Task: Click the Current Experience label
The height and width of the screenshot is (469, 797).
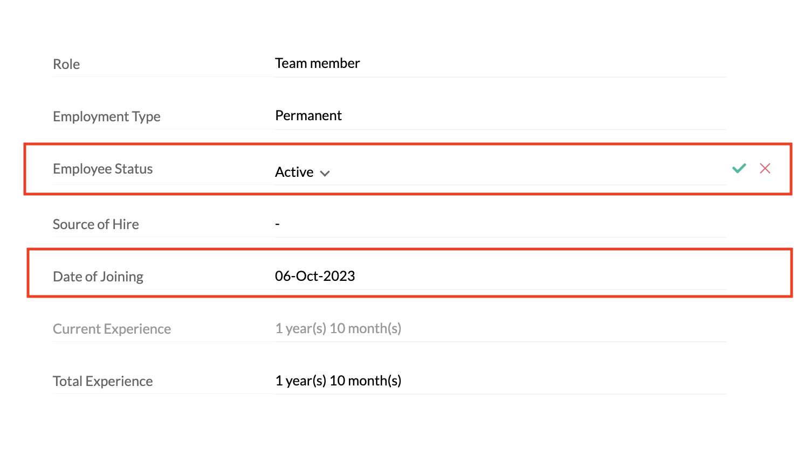Action: (x=112, y=329)
